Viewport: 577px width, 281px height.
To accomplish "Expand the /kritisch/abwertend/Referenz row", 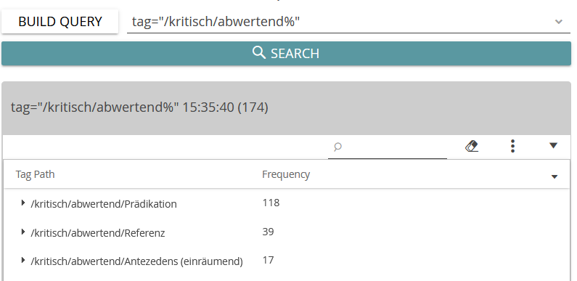I will pyautogui.click(x=23, y=232).
